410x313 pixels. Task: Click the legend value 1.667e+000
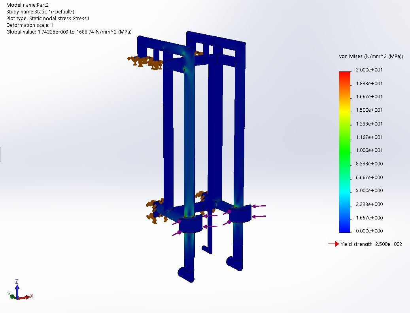tap(369, 218)
